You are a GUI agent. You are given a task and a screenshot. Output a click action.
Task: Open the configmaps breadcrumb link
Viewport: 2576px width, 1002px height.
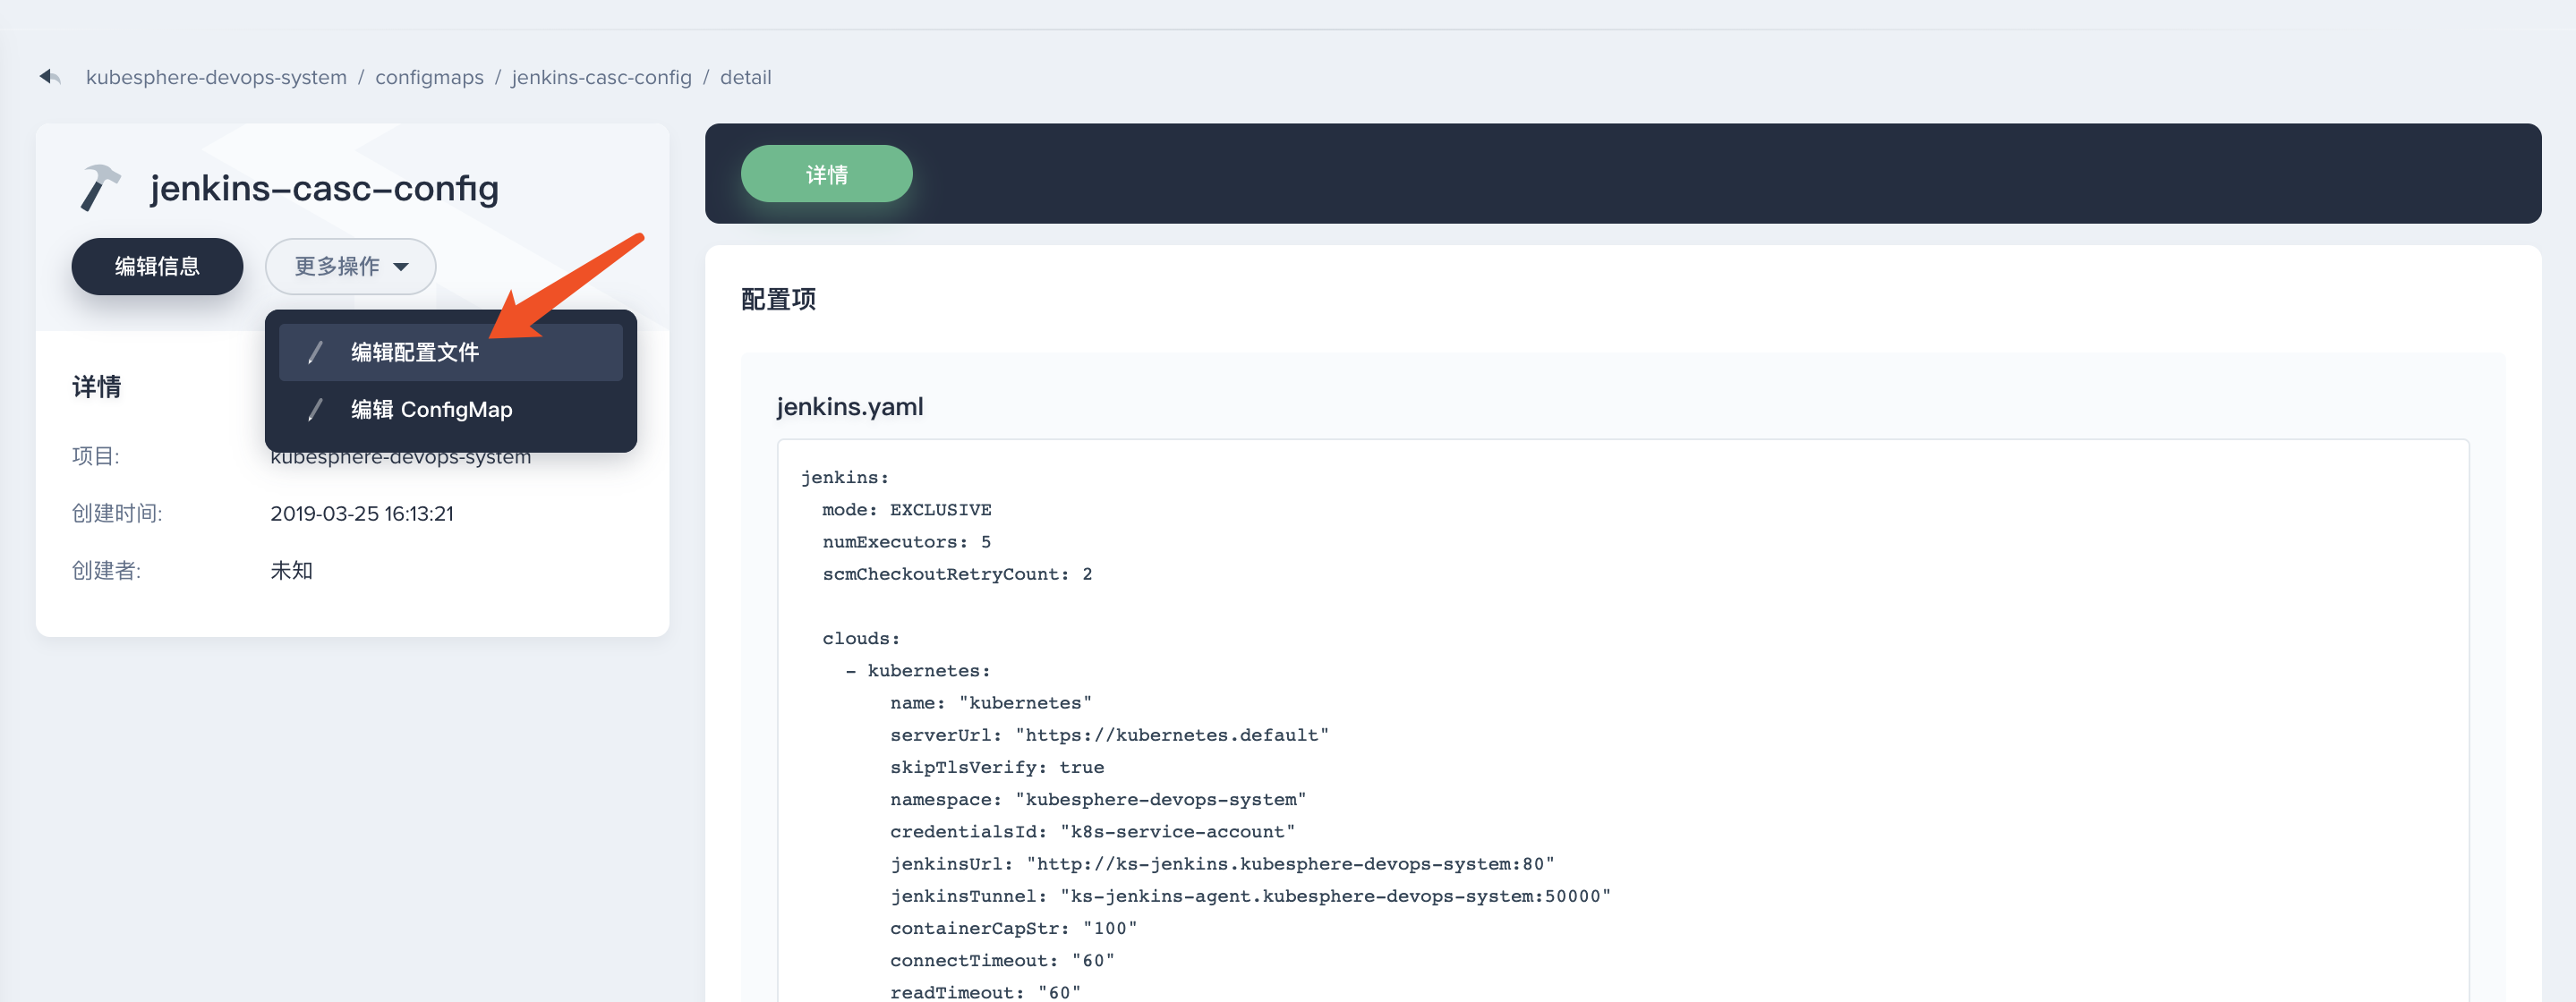tap(429, 76)
